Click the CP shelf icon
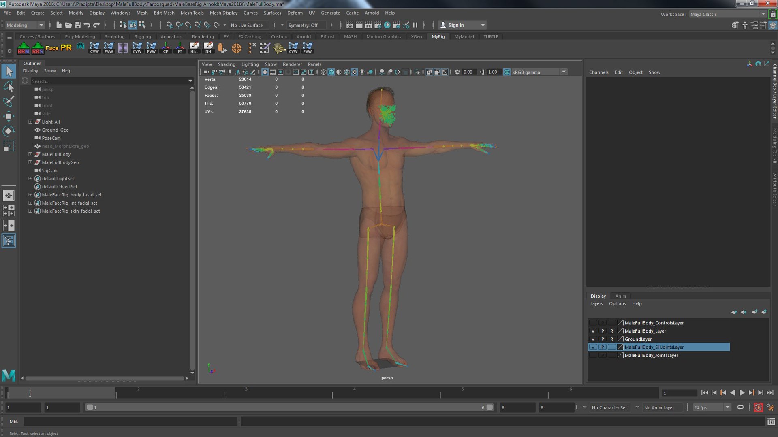 [166, 48]
